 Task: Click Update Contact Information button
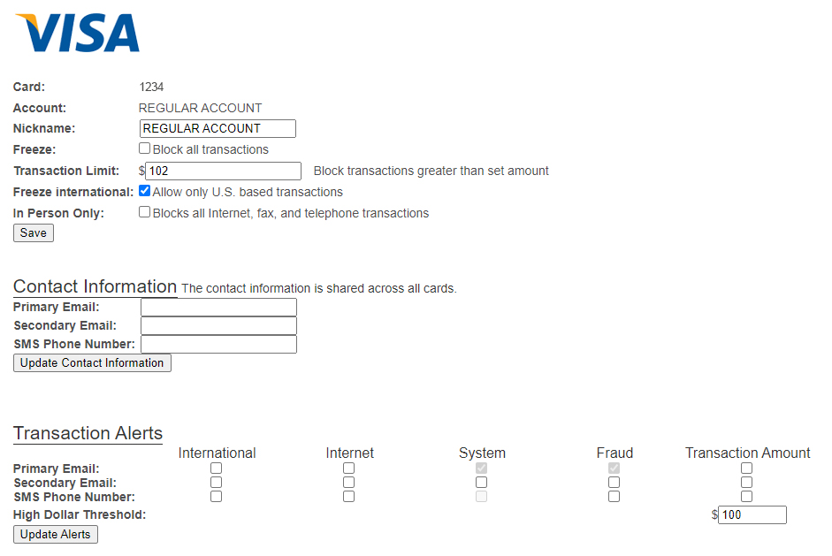pos(91,362)
